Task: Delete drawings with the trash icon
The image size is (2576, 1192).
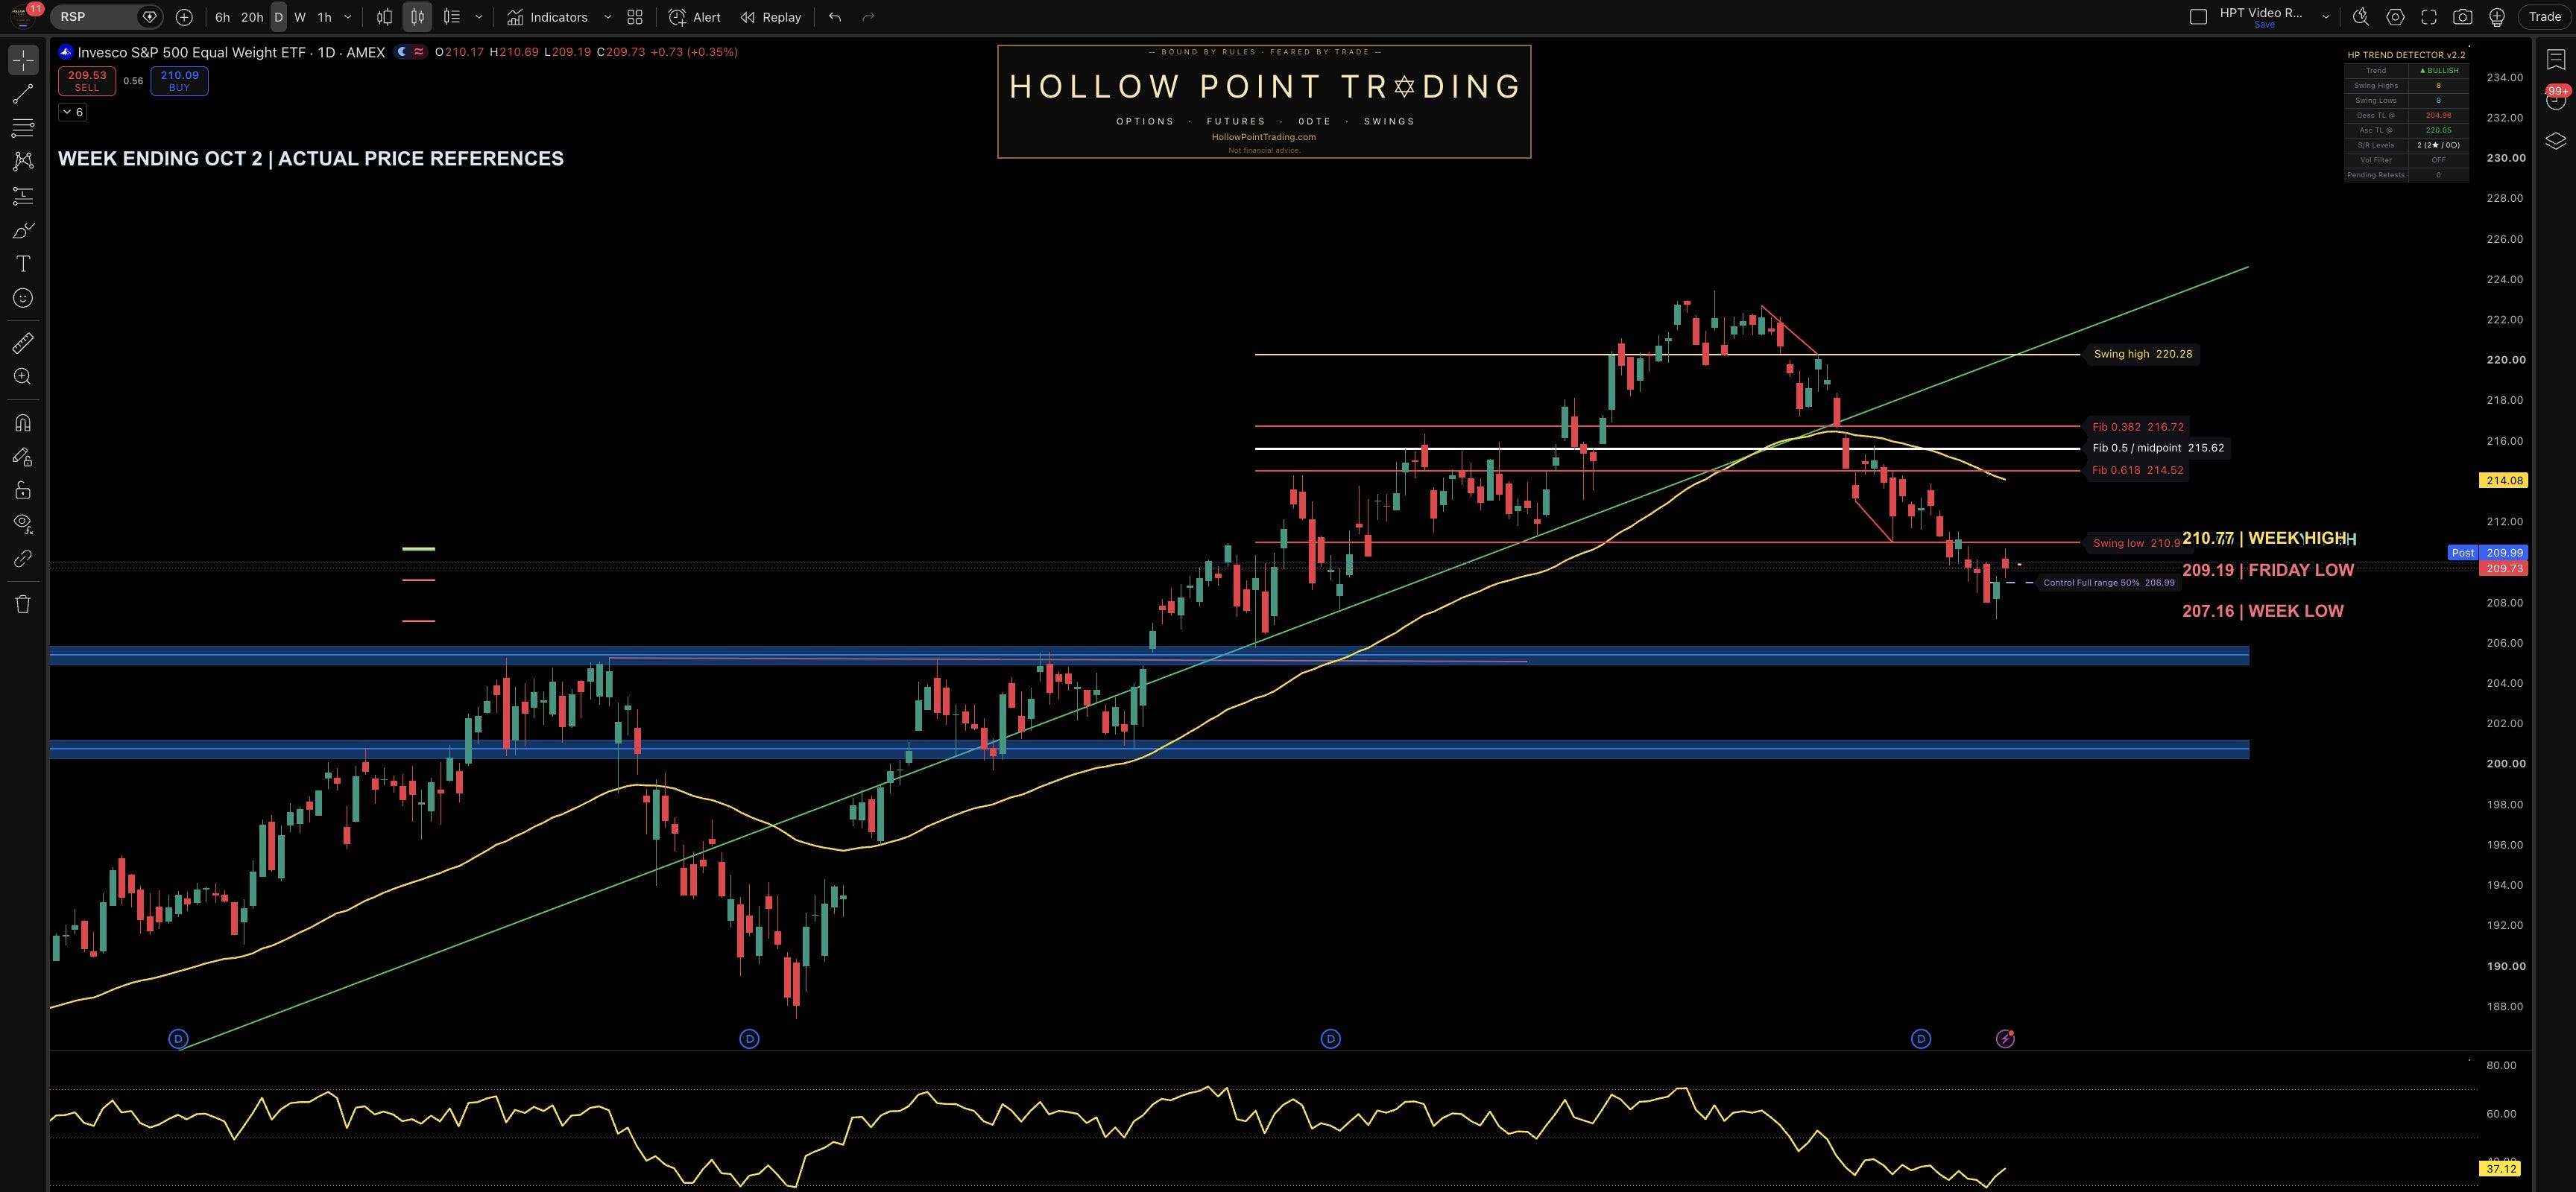Action: (23, 603)
